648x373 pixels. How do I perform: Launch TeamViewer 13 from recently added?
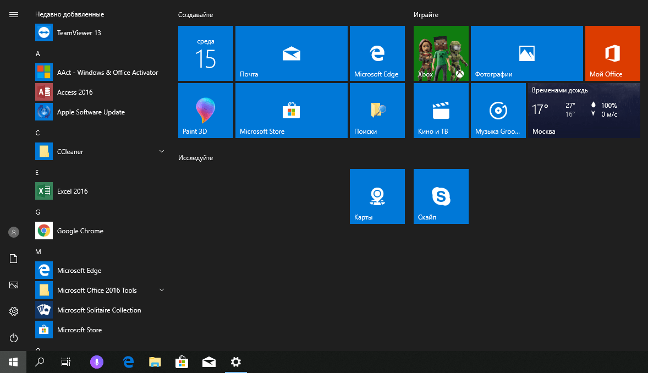101,32
